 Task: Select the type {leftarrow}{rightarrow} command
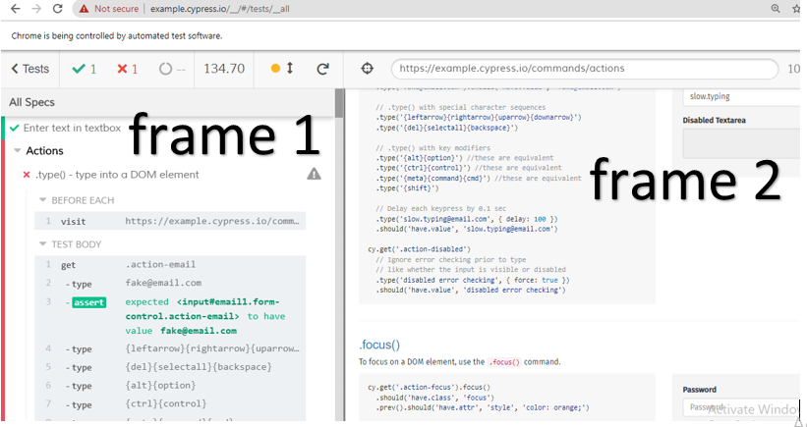170,348
